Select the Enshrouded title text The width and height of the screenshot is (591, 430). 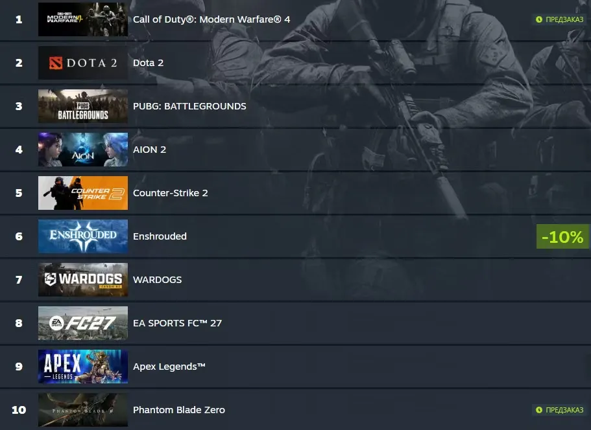[x=160, y=236]
